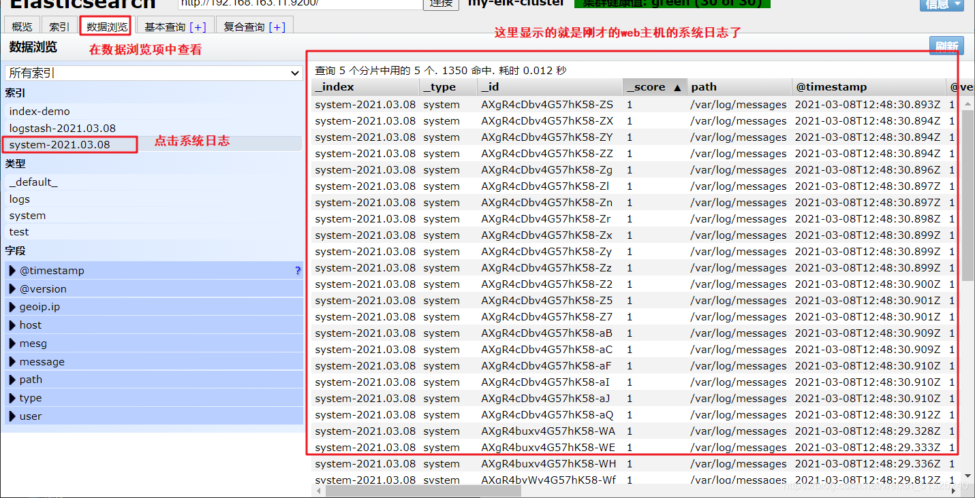The height and width of the screenshot is (498, 975).
Task: Click timestamp 2021-03-08T12:48:30.896Z
Action: (867, 170)
